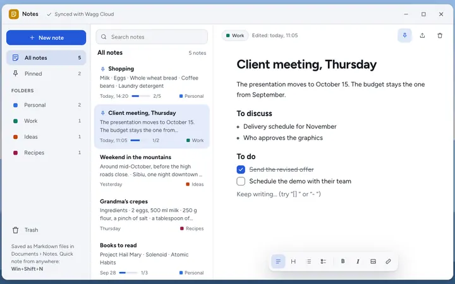Screen dimensions: 455x284
Task: Click the presentation paragraph in editor
Action: 331,90
